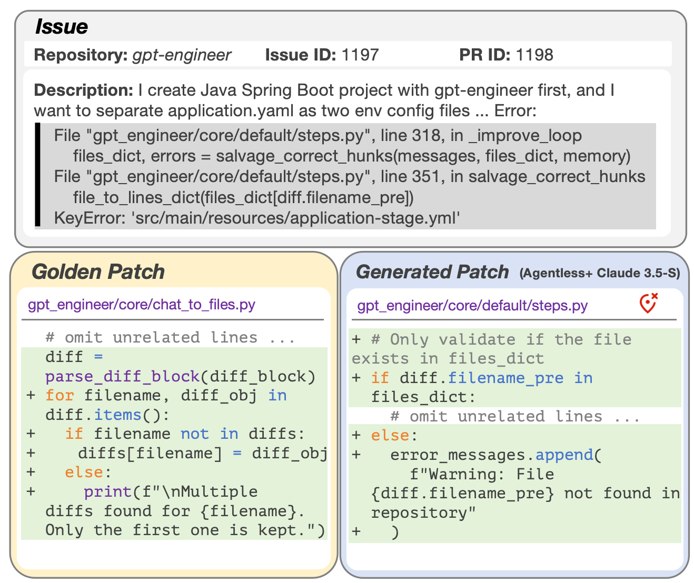Click the f"Warning: File string line
The width and height of the screenshot is (694, 583).
[x=482, y=474]
